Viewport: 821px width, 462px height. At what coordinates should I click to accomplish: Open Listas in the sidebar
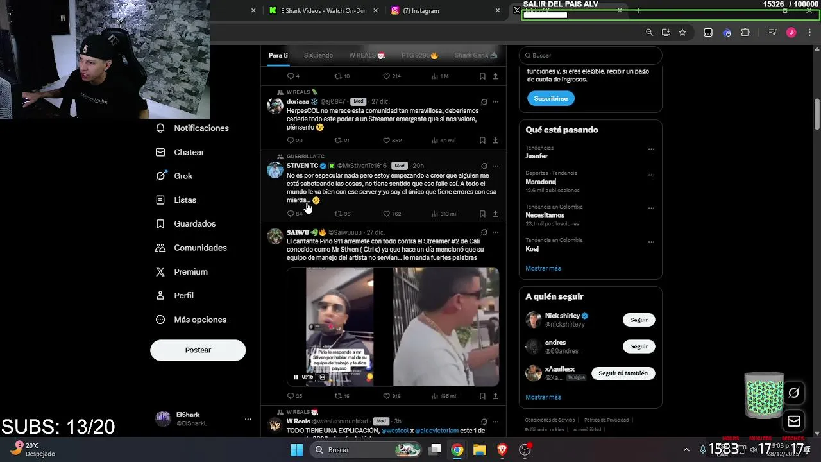click(176, 200)
